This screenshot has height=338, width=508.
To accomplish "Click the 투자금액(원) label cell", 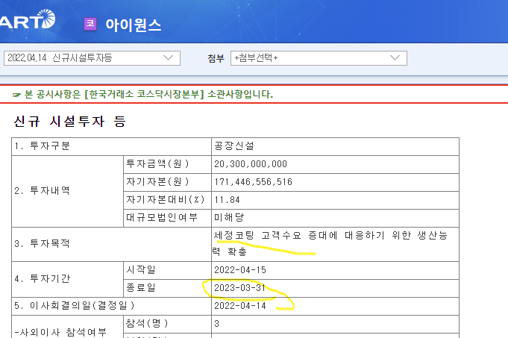I will (x=167, y=164).
